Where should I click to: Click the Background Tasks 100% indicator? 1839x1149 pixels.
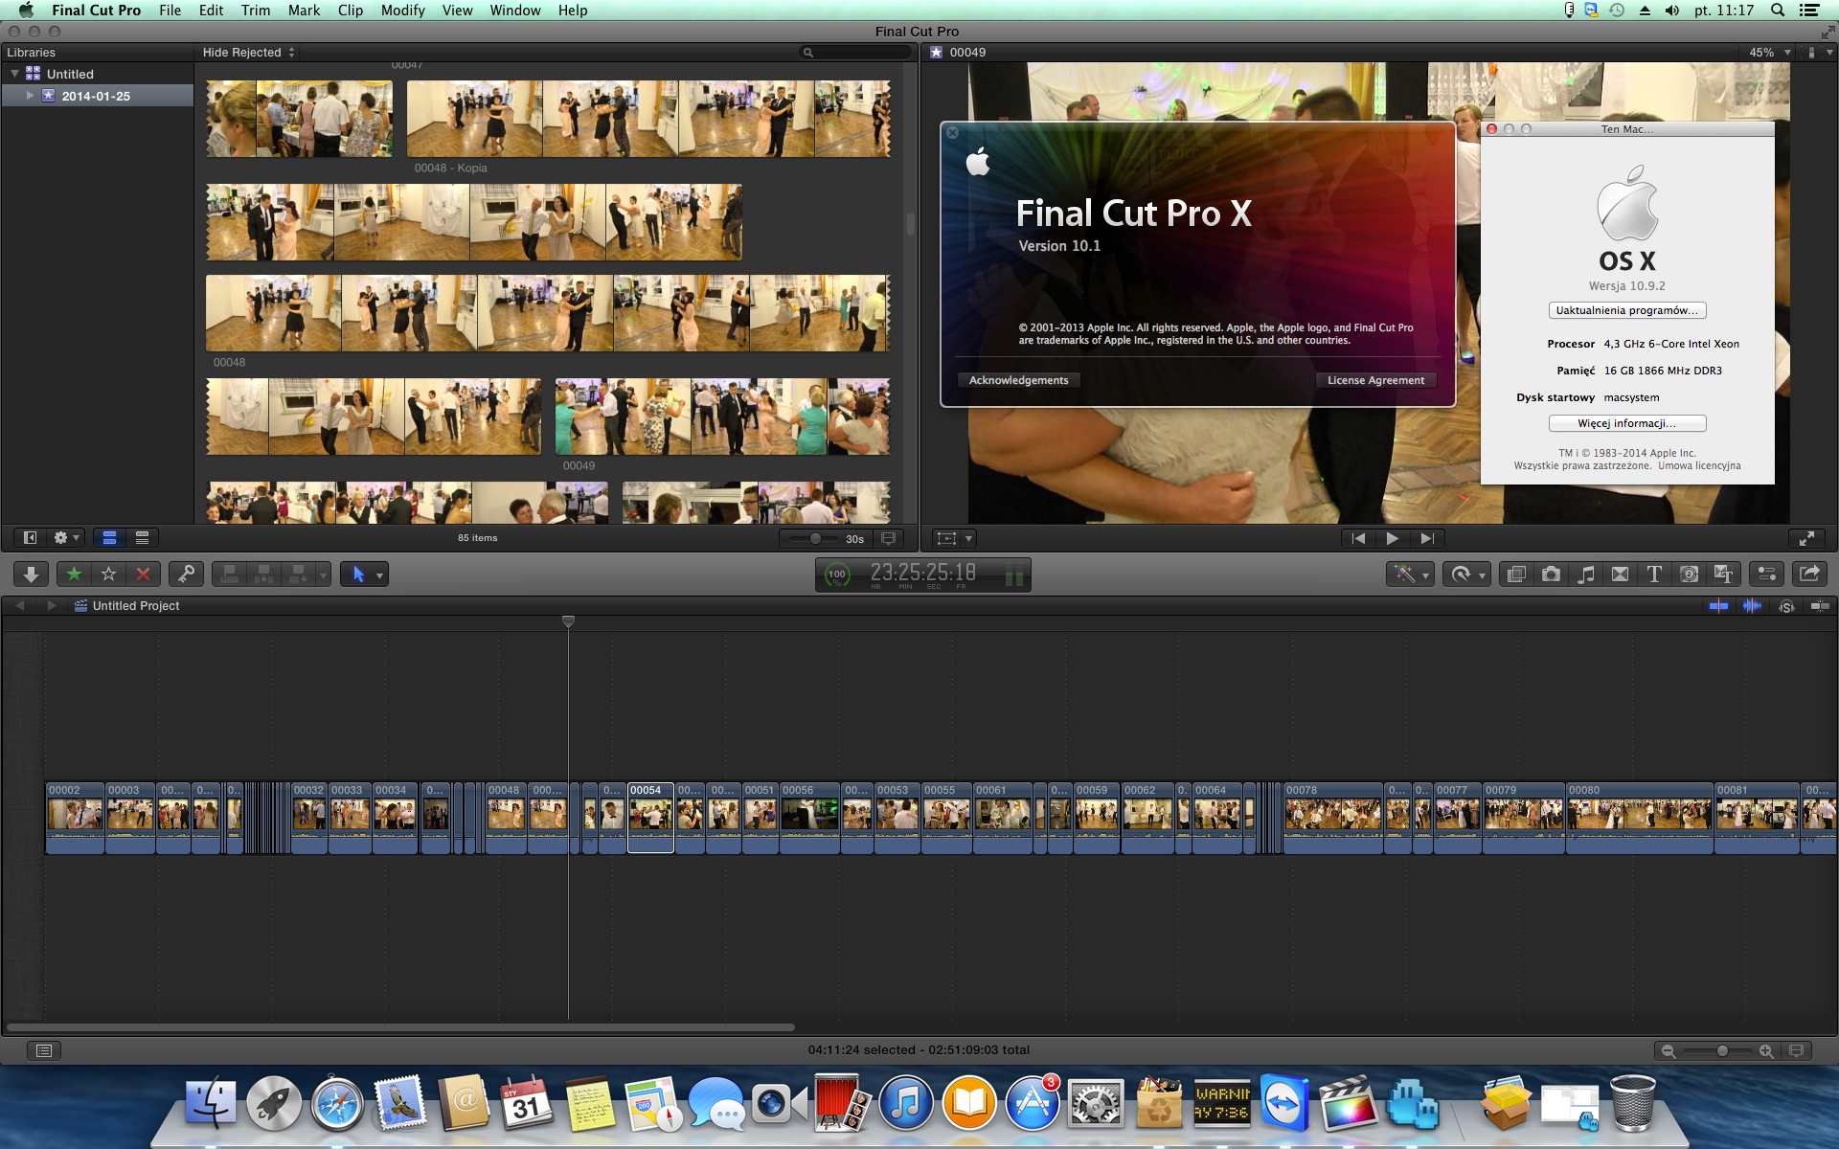[837, 574]
